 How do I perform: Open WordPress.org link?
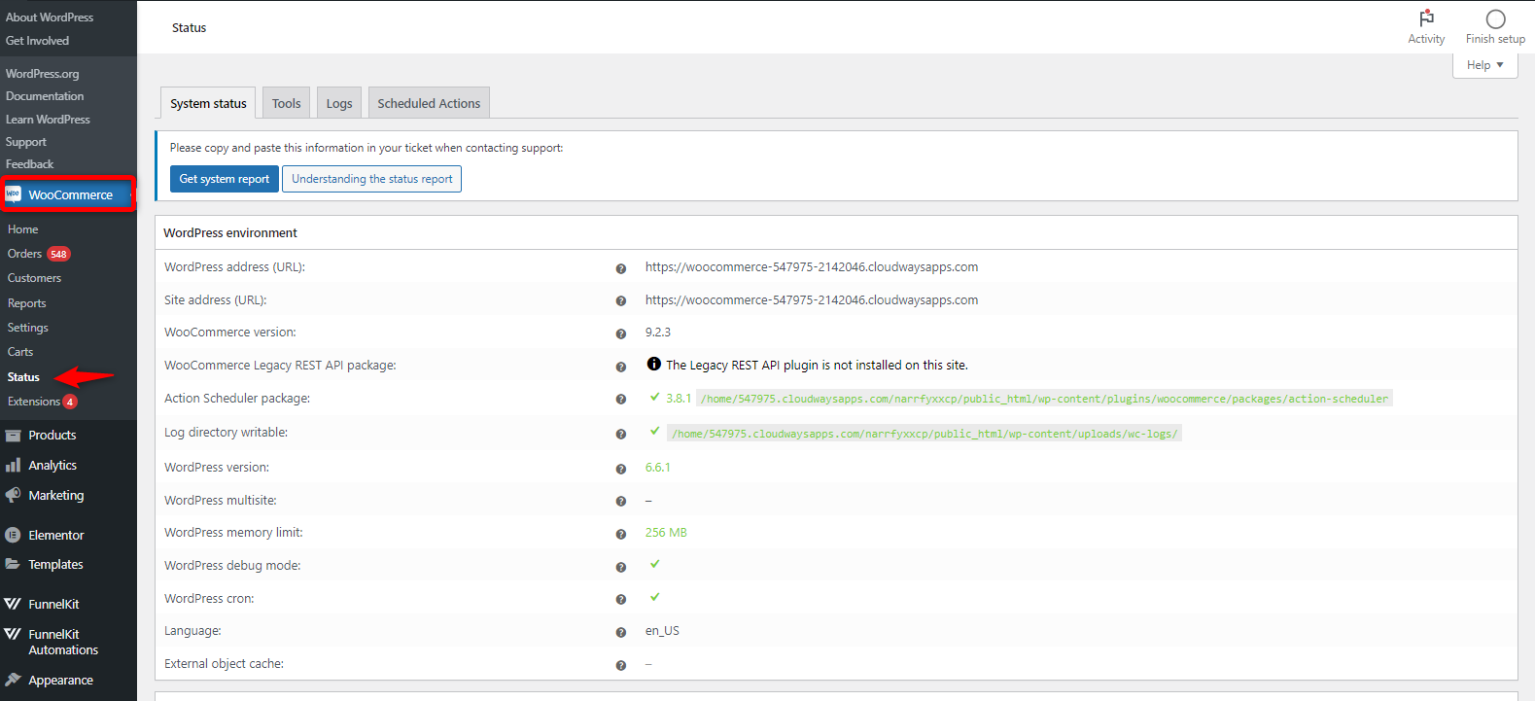42,74
